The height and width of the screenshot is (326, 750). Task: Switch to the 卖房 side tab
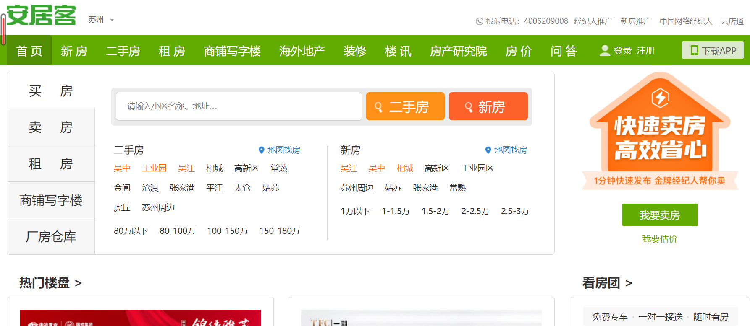(51, 127)
